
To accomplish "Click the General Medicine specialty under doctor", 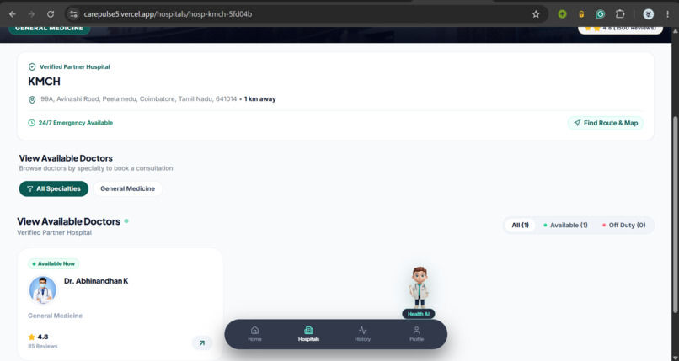I will pyautogui.click(x=55, y=316).
